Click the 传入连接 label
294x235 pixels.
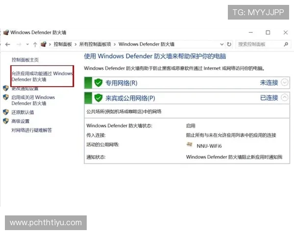point(96,135)
